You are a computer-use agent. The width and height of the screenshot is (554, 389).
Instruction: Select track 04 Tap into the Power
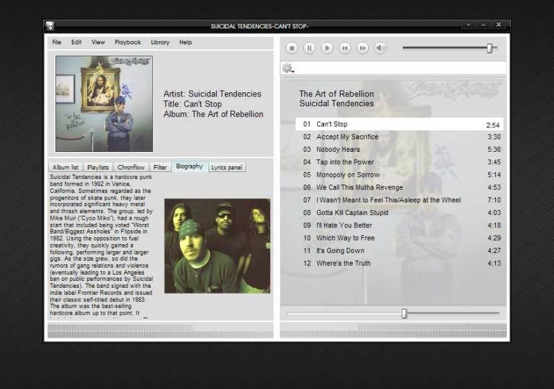click(400, 162)
